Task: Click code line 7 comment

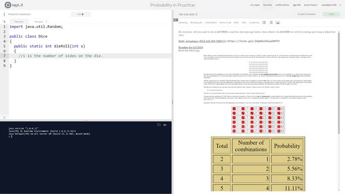Action: click(x=60, y=56)
